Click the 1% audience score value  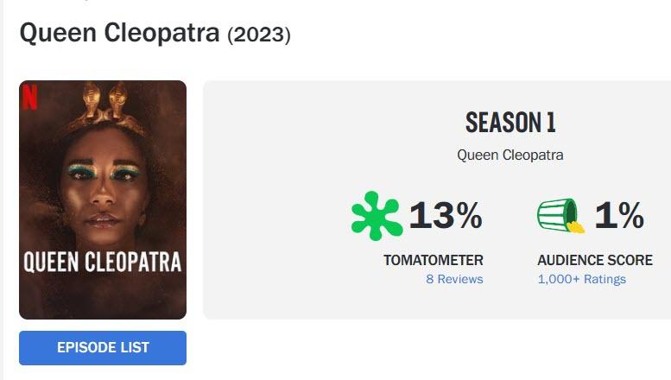coord(619,215)
